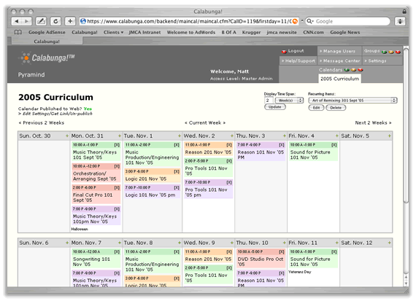Click the green Groups add icon
Image resolution: width=416 pixels, height=301 pixels.
coord(384,52)
